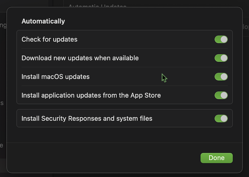
Task: Disable Download new updates when available toggle
Action: pyautogui.click(x=221, y=58)
